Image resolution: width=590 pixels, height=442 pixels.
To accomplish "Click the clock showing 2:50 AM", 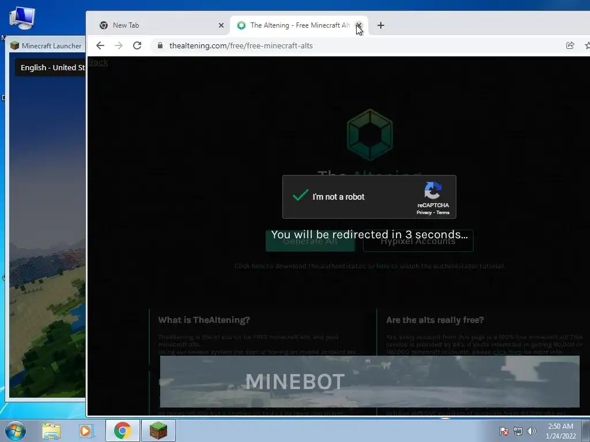I will tap(561, 431).
